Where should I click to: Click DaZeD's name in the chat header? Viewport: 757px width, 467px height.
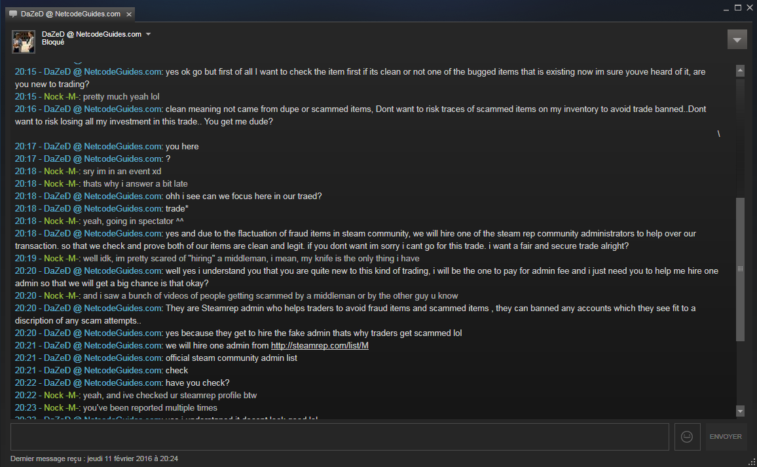pyautogui.click(x=92, y=34)
